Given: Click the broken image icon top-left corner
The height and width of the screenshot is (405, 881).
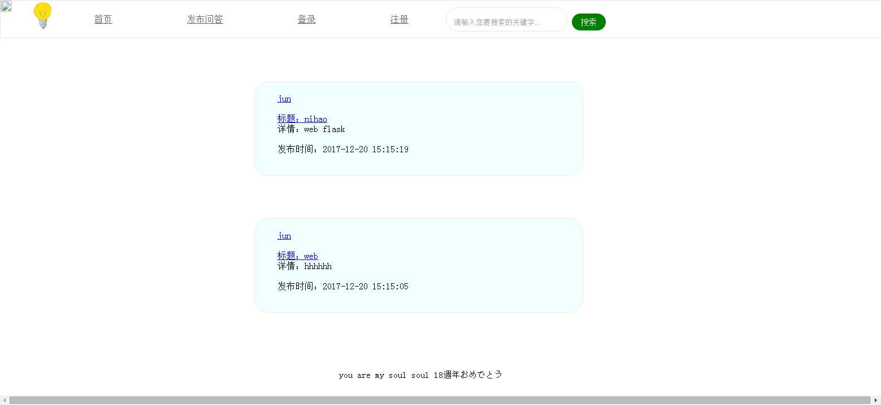Looking at the screenshot, I should [x=6, y=5].
